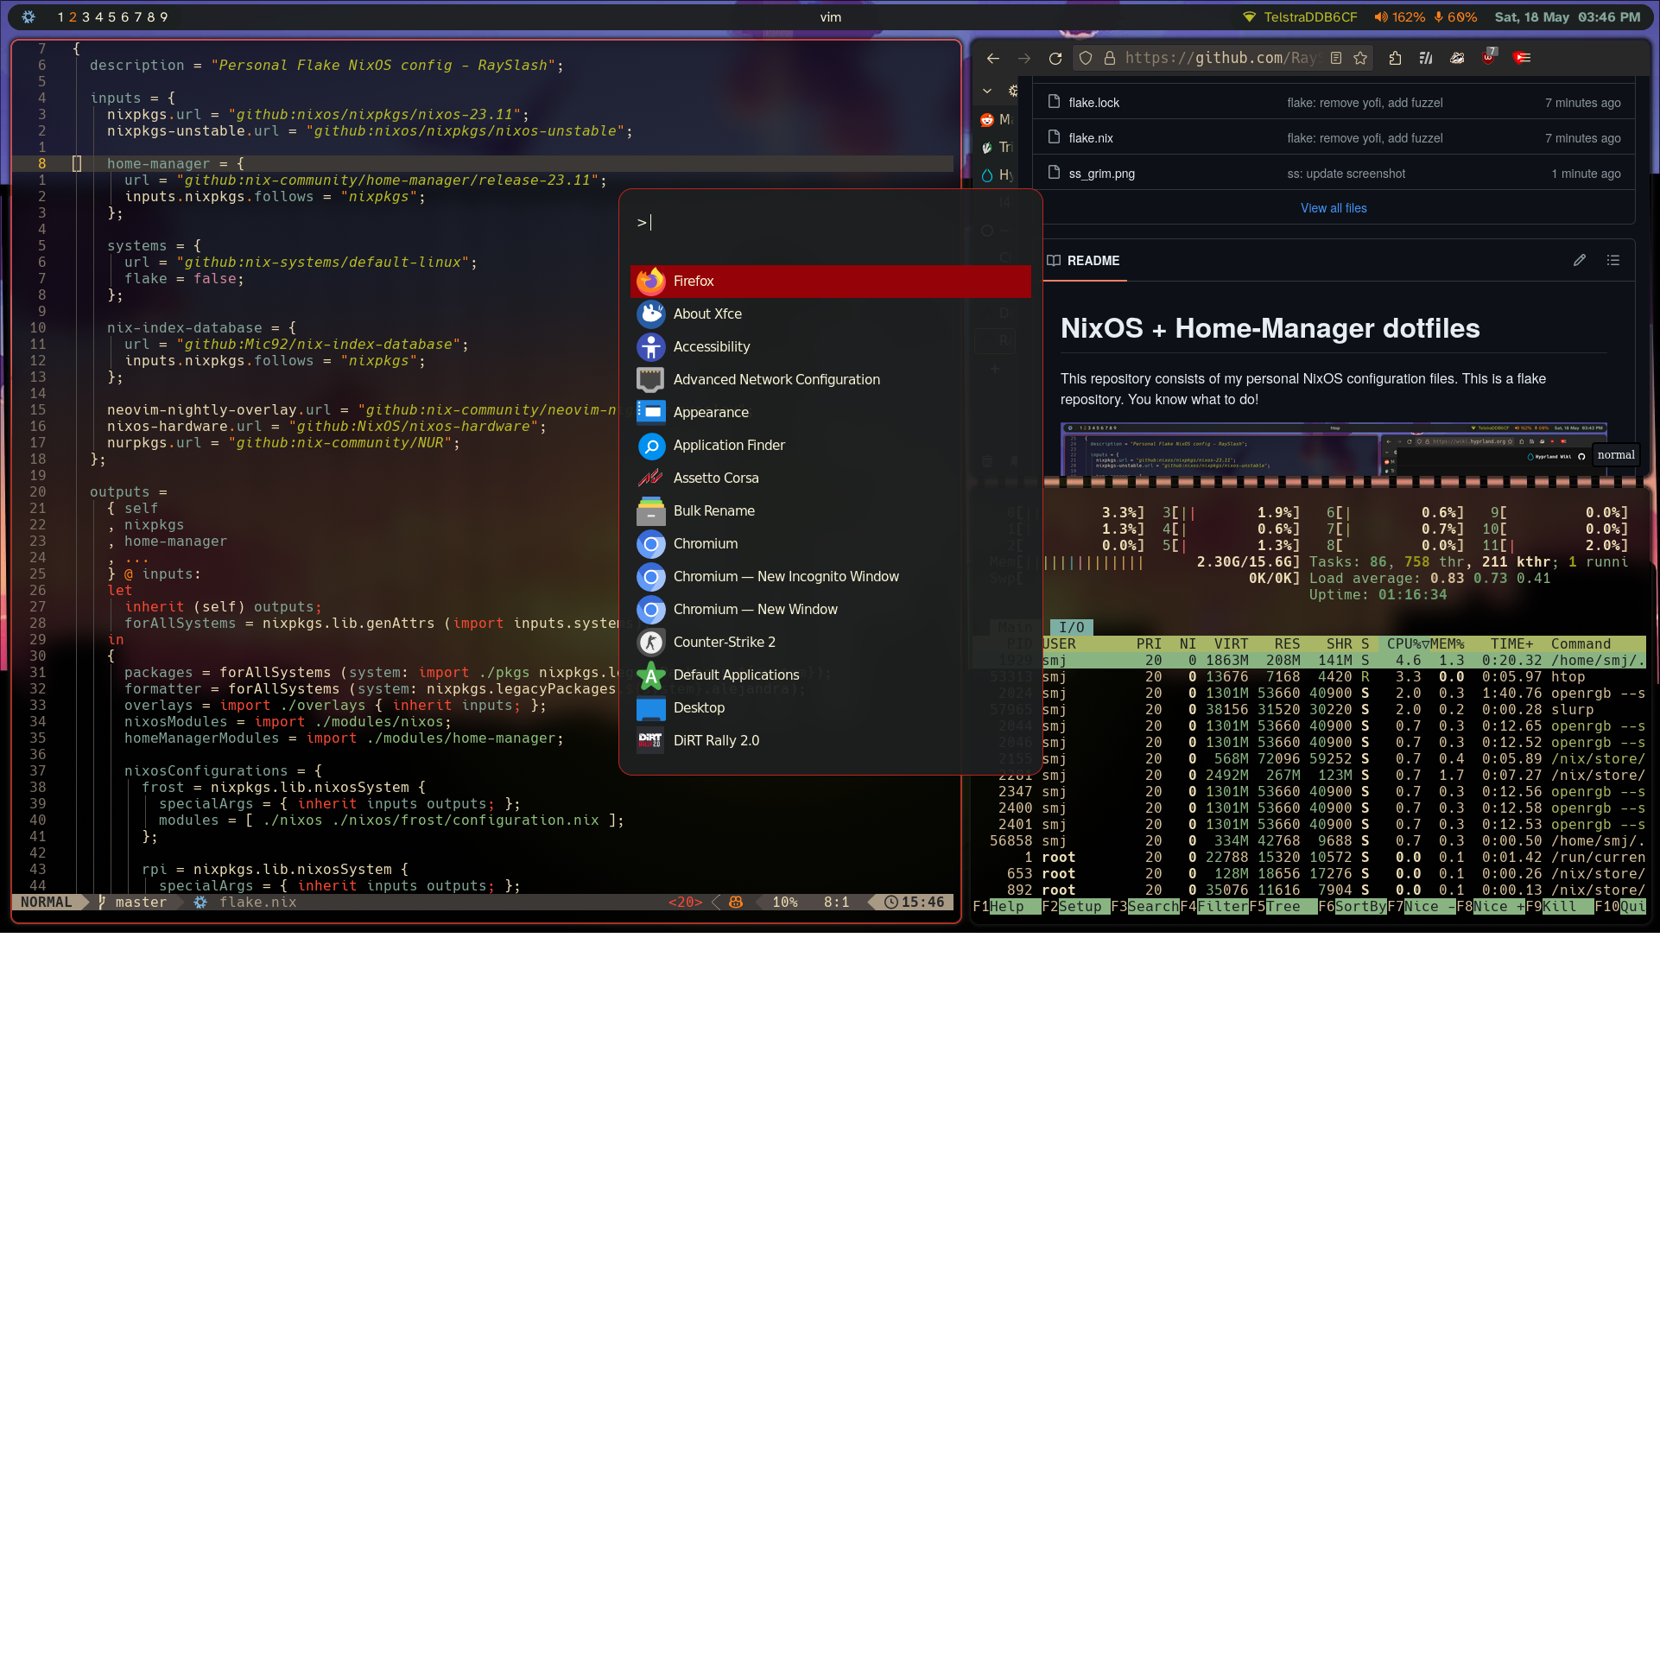1660x1660 pixels.
Task: Switch to the I/O tab in htop
Action: (1071, 627)
